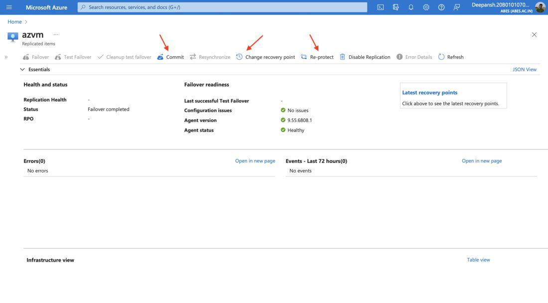This screenshot has height=303, width=548.
Task: Click the No issues configuration status
Action: click(298, 111)
